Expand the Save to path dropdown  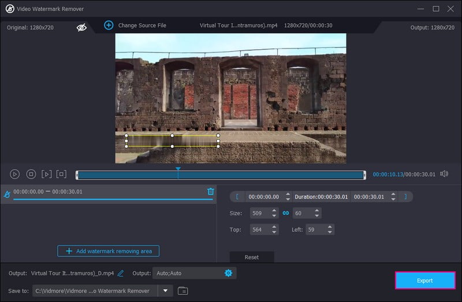pyautogui.click(x=166, y=290)
